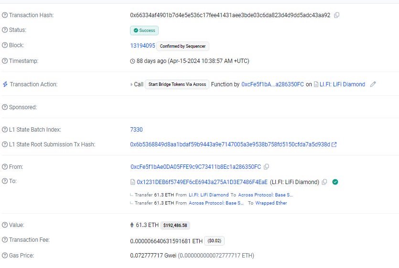Click help icon next to Block

point(5,45)
